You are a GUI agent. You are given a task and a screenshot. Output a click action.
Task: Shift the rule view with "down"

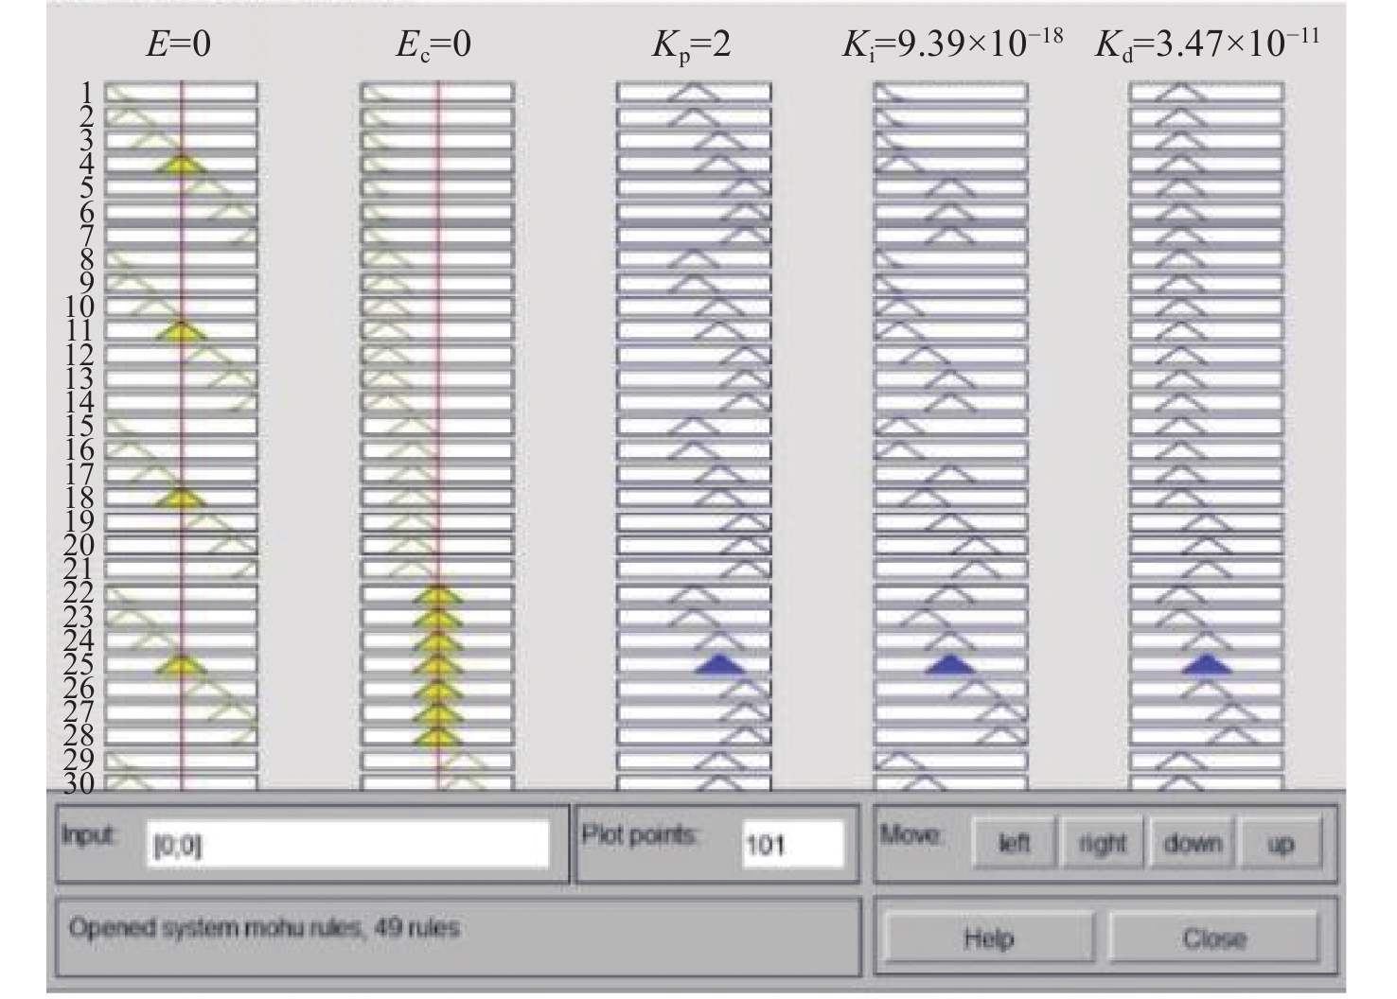coord(1192,843)
